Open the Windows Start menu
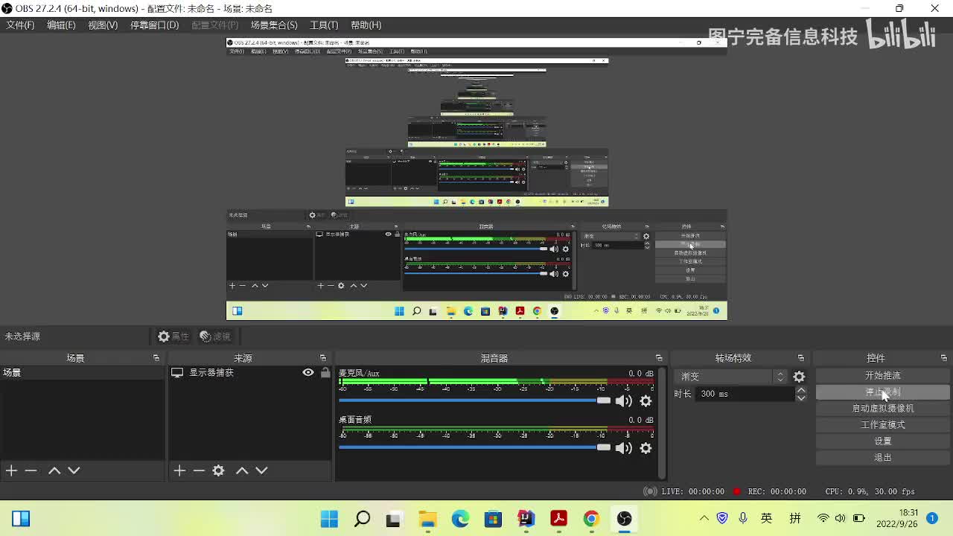This screenshot has height=536, width=953. (329, 518)
